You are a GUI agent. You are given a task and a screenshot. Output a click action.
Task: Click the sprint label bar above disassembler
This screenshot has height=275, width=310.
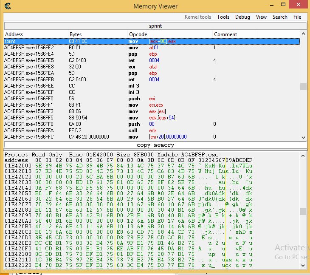(155, 26)
